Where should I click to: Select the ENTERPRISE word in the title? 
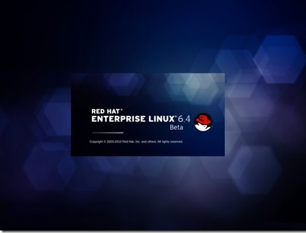click(x=119, y=119)
